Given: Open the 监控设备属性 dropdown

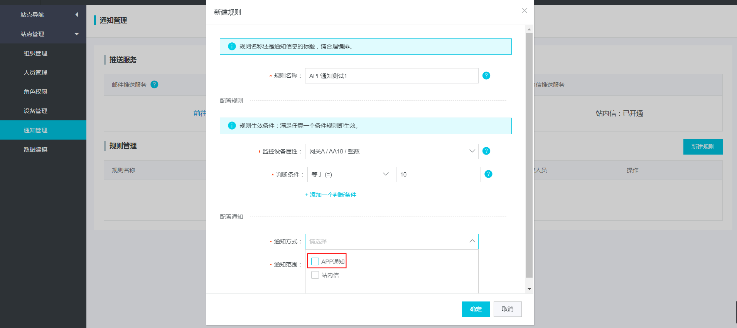Looking at the screenshot, I should [x=391, y=151].
